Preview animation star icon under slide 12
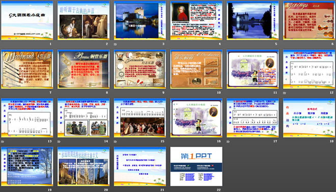The width and height of the screenshot is (336, 192). [285, 93]
